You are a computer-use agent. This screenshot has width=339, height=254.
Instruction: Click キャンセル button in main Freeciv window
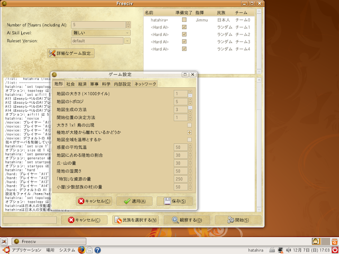tap(84, 220)
